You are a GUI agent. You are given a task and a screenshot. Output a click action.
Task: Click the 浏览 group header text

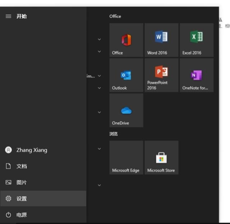pyautogui.click(x=114, y=134)
